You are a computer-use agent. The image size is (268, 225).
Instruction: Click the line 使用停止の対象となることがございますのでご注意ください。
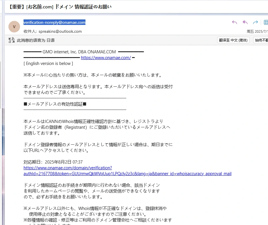click(88, 214)
